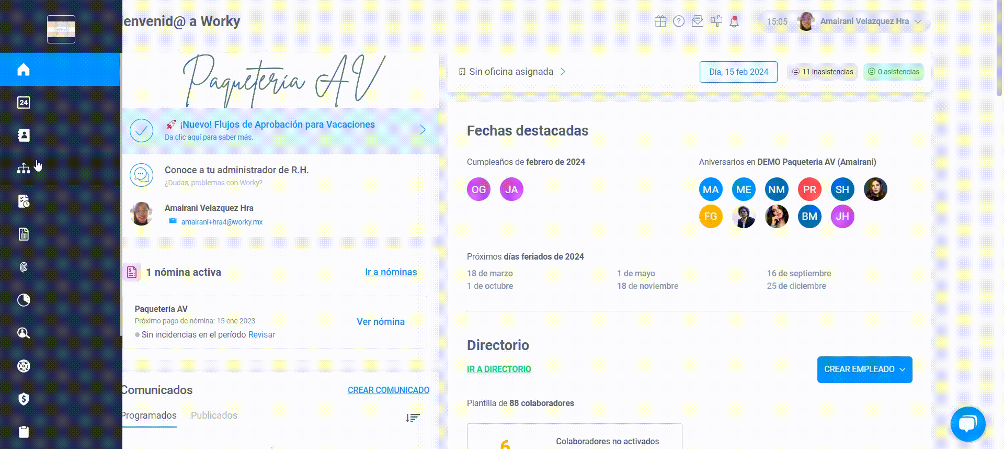The width and height of the screenshot is (1004, 449).
Task: Click IR A DIRECTORIO link
Action: [499, 369]
